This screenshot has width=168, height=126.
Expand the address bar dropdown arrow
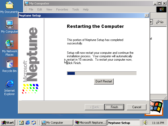click(151, 22)
